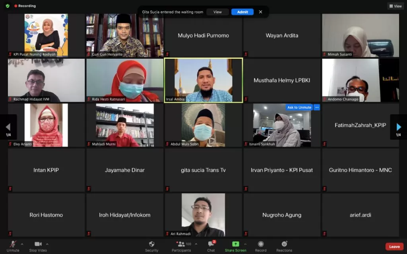Open the Security shield icon
This screenshot has width=407, height=254.
[x=151, y=244]
